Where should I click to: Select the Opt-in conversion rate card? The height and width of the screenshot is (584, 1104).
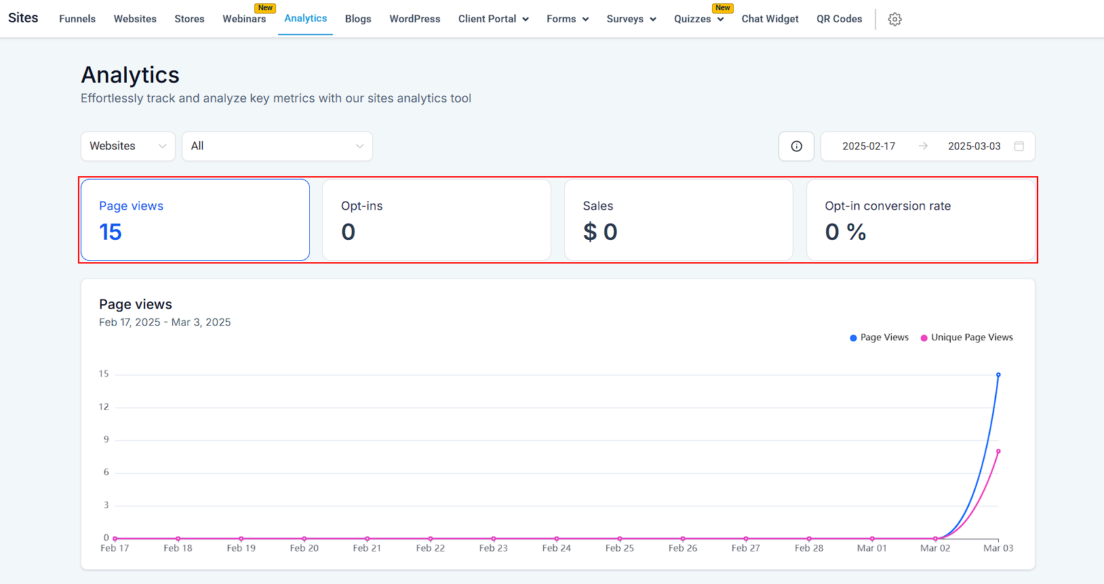tap(920, 220)
